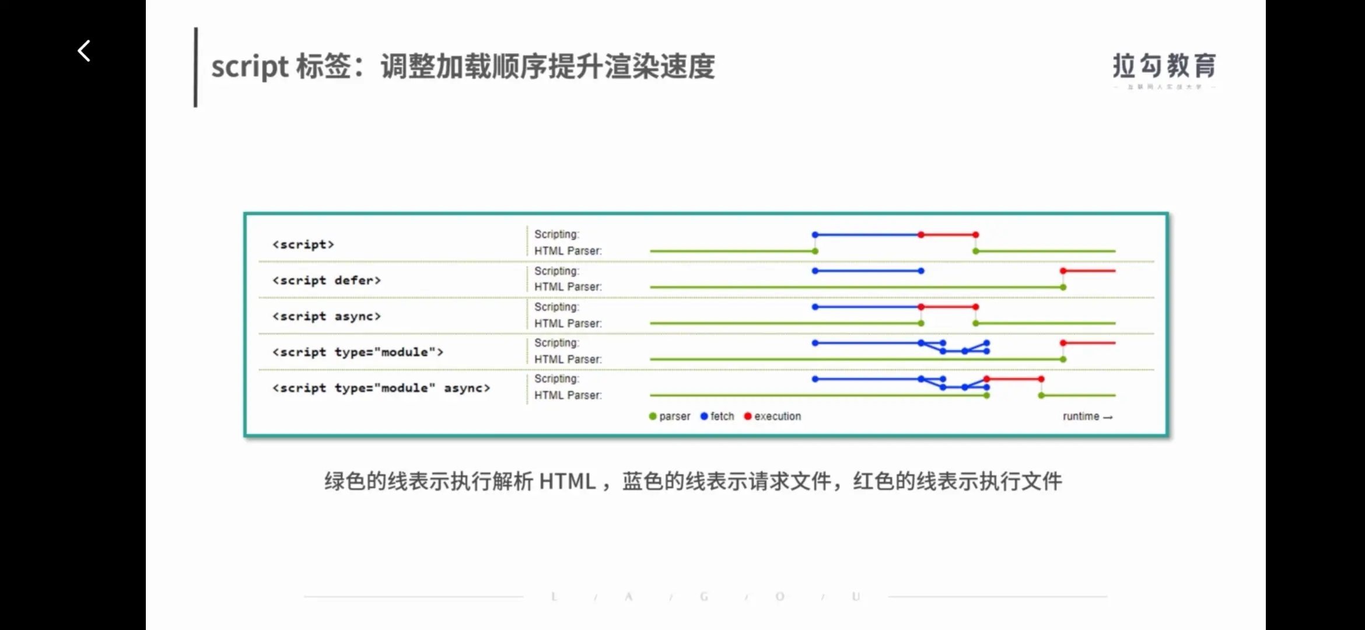Click the blue fetch line in defer row
The height and width of the screenshot is (630, 1365).
pos(868,271)
